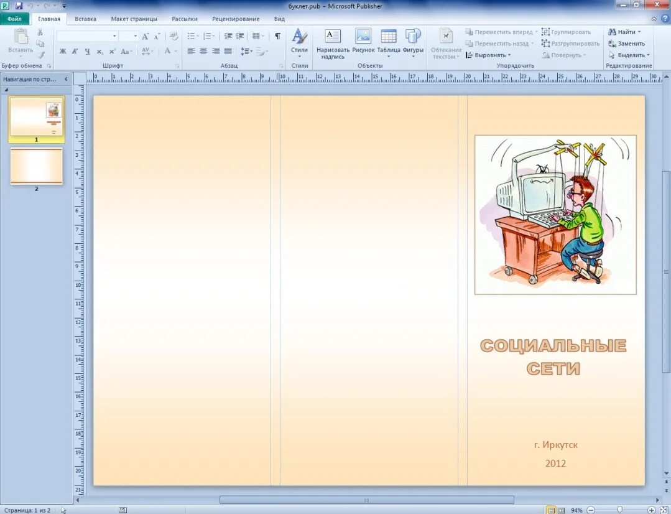
Task: Open the Стили styles gallery
Action: point(300,44)
